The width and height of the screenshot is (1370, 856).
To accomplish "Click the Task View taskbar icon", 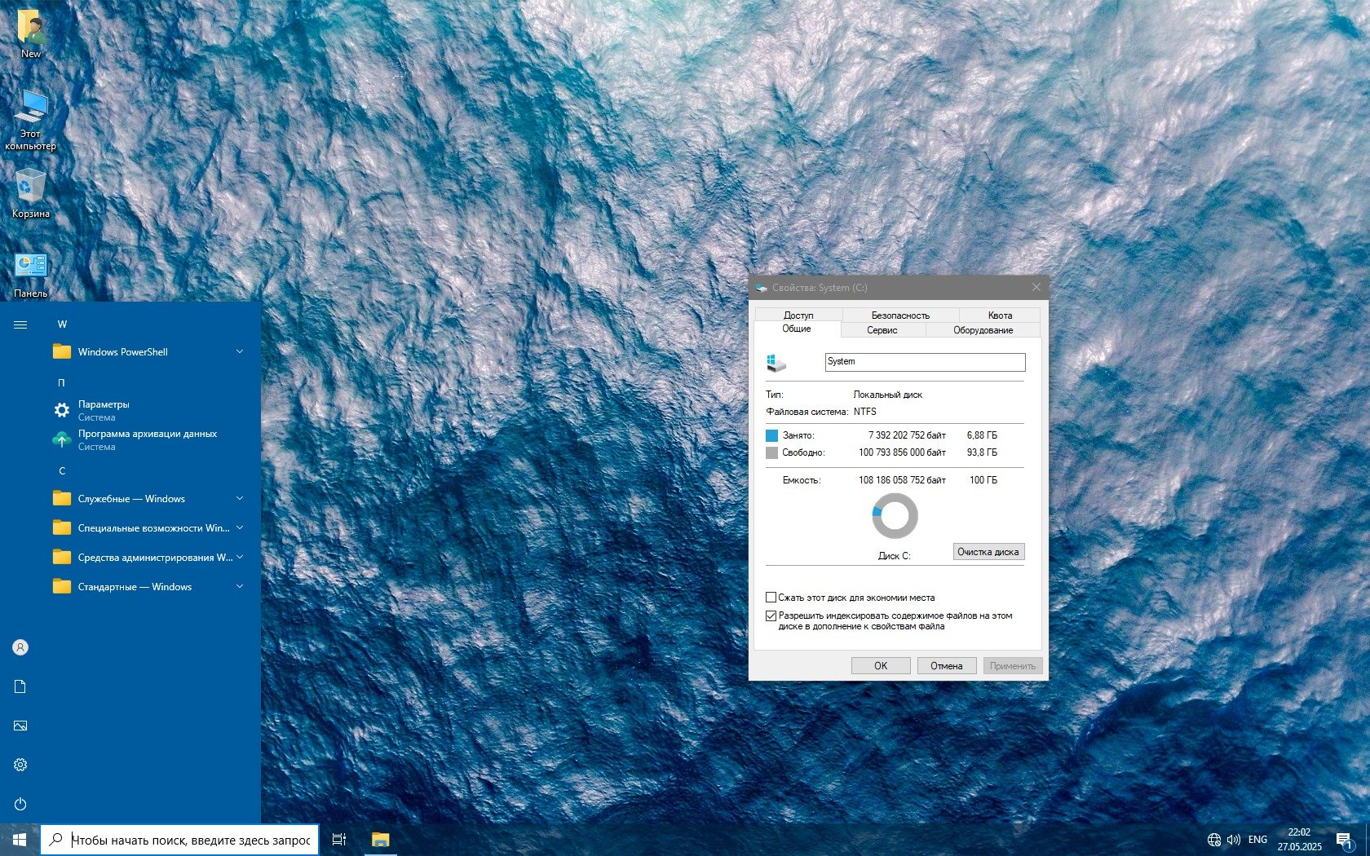I will pos(339,840).
